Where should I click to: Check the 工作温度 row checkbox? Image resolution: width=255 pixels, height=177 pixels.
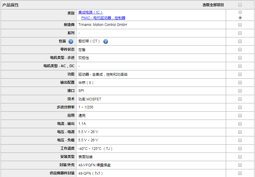tap(240, 148)
